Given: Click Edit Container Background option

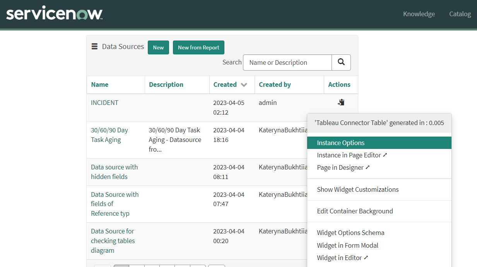Looking at the screenshot, I should tap(355, 211).
